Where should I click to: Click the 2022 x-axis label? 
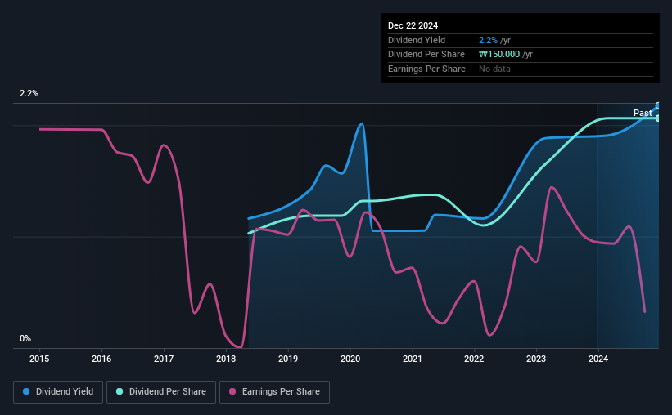click(x=474, y=359)
